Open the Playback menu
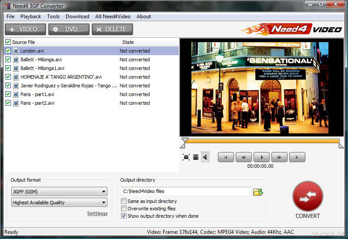The width and height of the screenshot is (348, 239). point(30,17)
